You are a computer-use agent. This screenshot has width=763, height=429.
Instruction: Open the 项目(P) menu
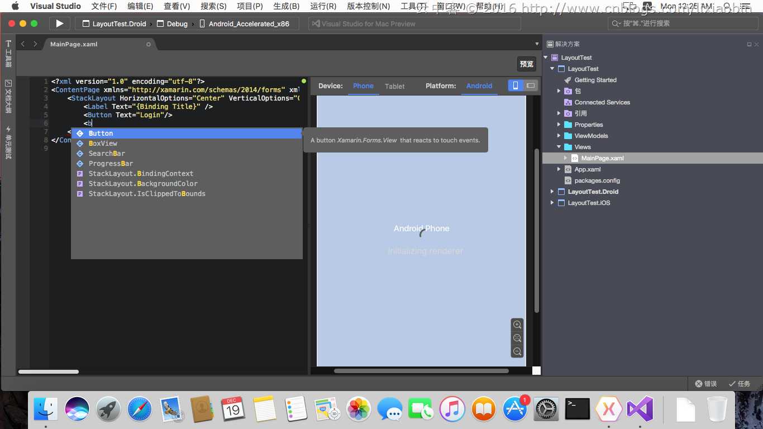(x=250, y=6)
